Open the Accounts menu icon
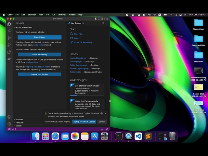 [9, 117]
